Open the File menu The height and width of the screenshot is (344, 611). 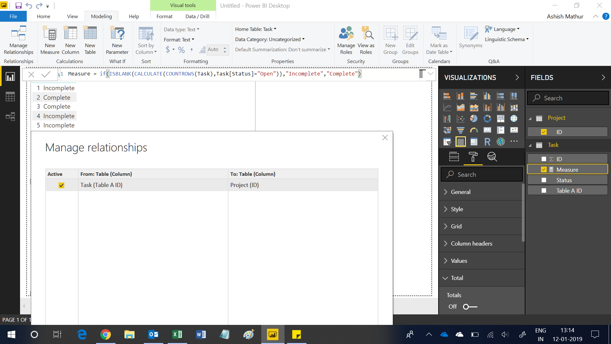click(x=13, y=16)
